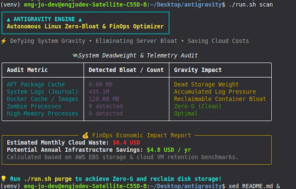
Task: Click the "435.1M" journal size value
Action: coord(99,92)
